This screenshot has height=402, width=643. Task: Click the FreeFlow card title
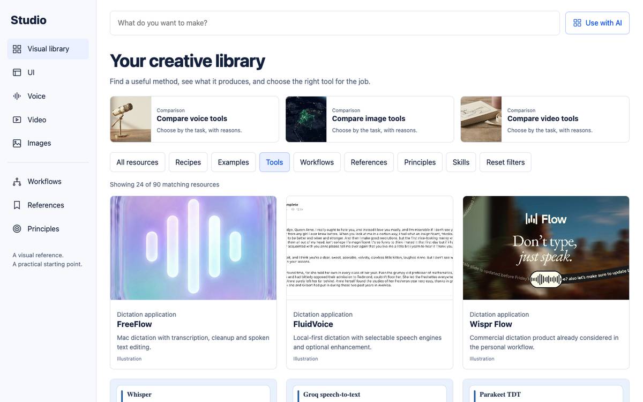134,324
